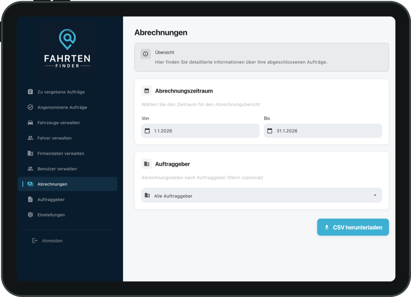411x297 pixels.
Task: Click the building icon inside Alle Auftraggeber dropdown
Action: point(147,195)
